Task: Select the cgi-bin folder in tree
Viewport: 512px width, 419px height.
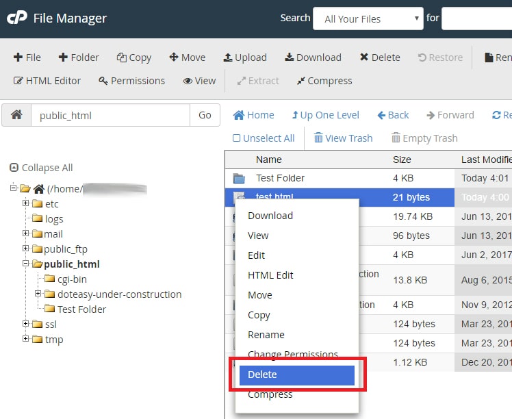Action: (72, 279)
